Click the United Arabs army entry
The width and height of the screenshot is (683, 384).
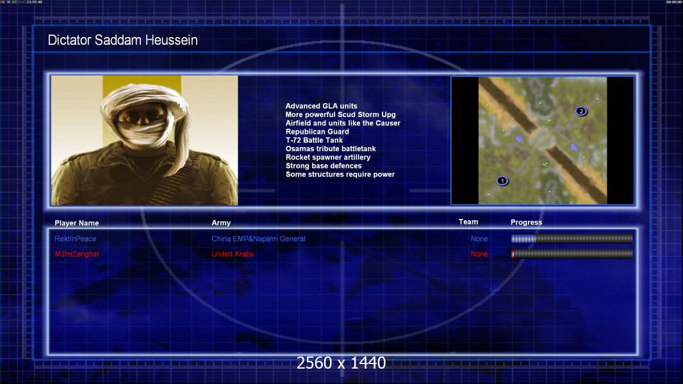233,254
